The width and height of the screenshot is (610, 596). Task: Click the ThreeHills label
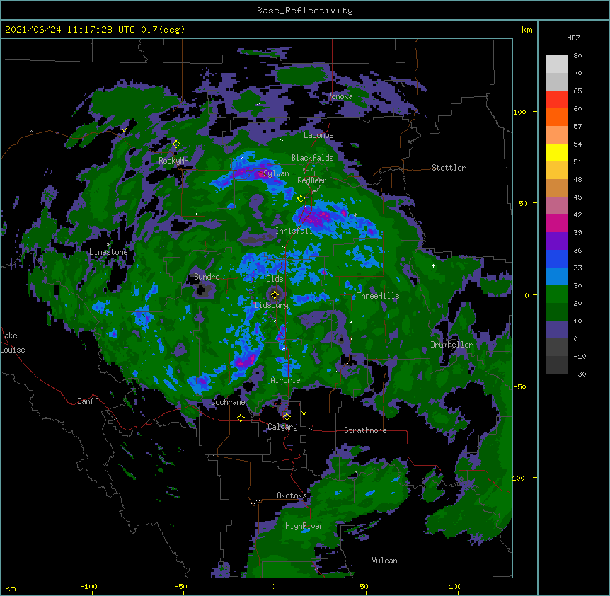(x=378, y=296)
